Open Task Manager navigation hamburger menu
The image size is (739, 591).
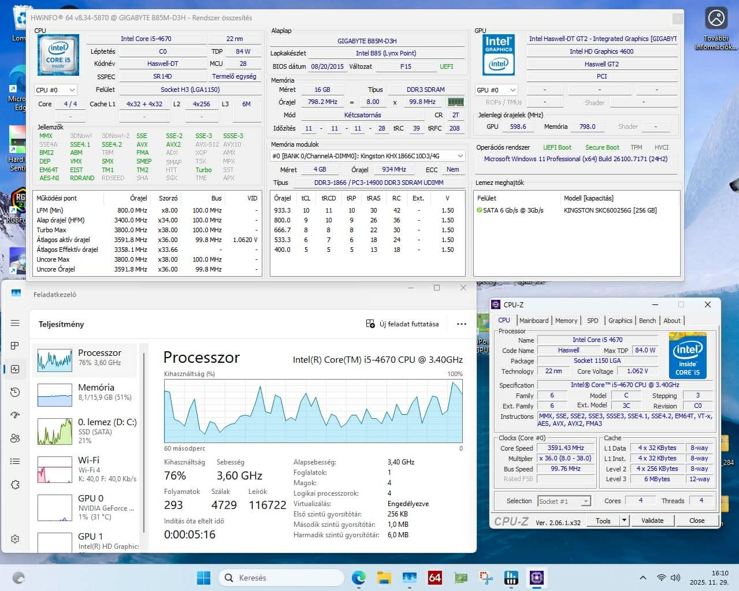[15, 323]
